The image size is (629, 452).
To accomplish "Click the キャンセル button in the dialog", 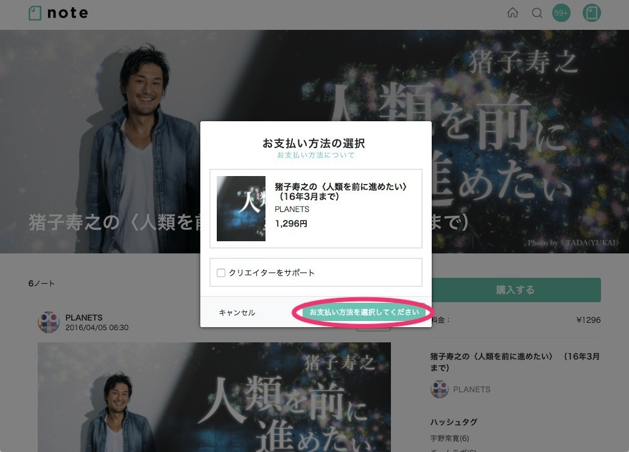I will (237, 313).
